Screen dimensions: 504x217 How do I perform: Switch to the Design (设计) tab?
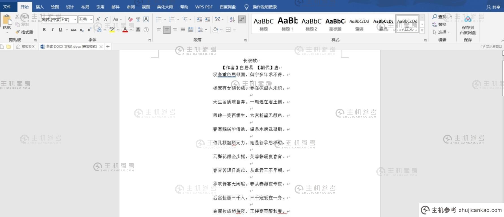70,7
